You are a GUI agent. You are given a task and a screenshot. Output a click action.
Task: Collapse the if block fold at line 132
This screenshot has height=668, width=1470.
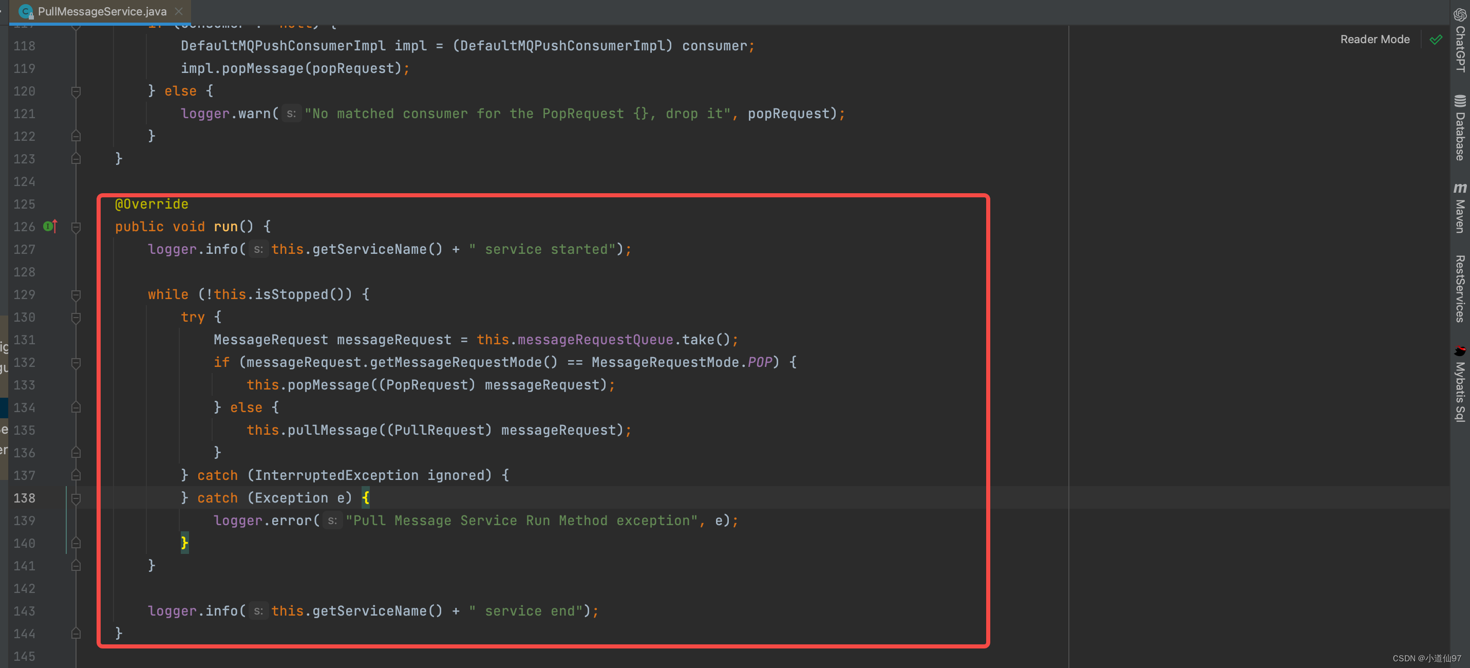76,363
